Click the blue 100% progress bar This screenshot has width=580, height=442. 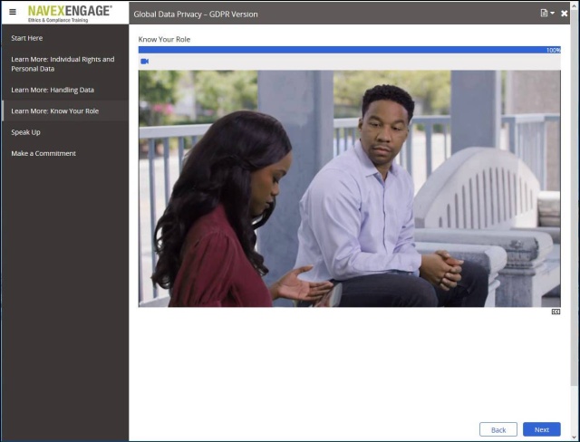(350, 50)
